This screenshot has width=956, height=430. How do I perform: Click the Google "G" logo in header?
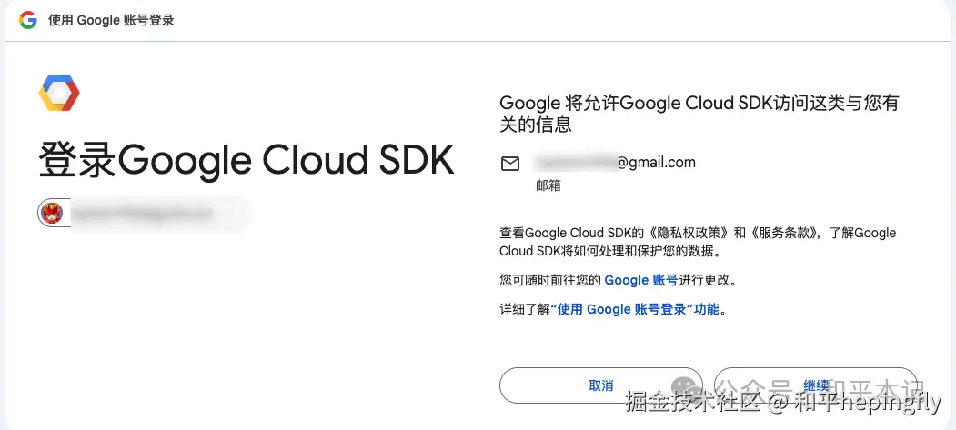pyautogui.click(x=28, y=20)
